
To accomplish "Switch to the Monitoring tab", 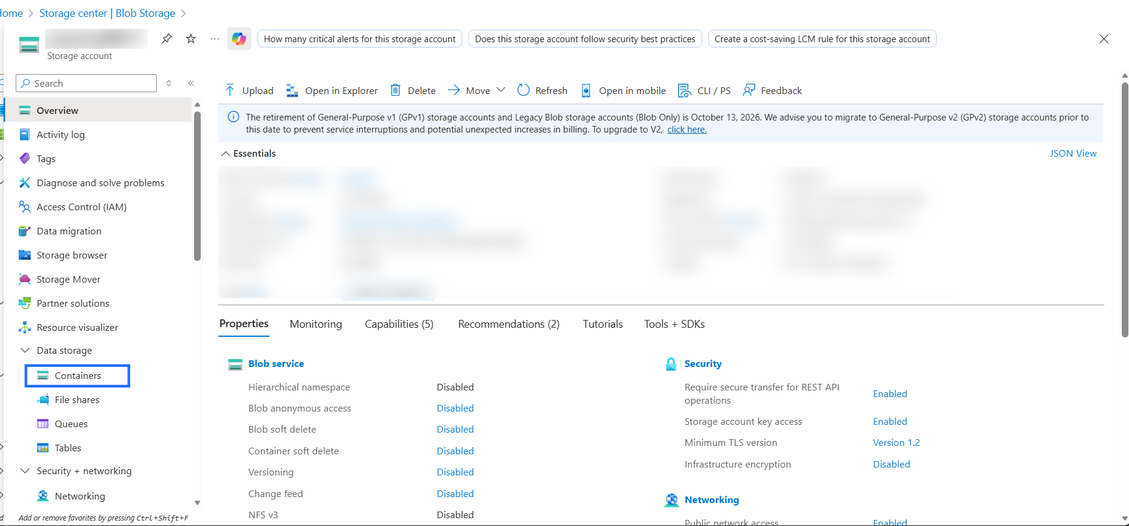I will click(316, 324).
